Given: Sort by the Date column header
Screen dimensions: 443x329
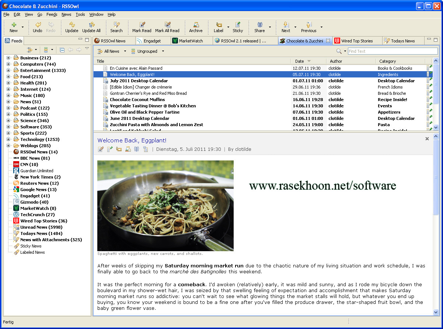Looking at the screenshot, I should [x=308, y=61].
